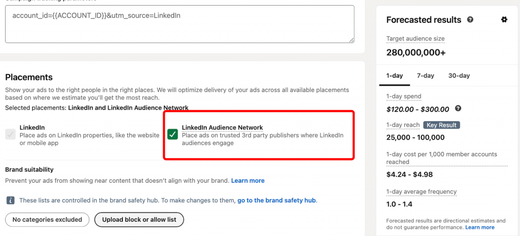Click the help icon next to 1-day spend range
The height and width of the screenshot is (236, 520).
coord(458,109)
